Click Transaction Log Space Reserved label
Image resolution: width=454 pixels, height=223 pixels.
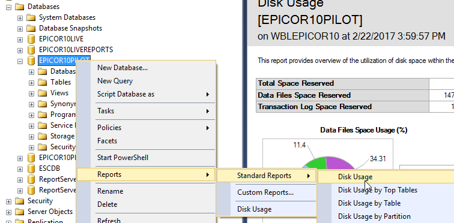point(315,107)
